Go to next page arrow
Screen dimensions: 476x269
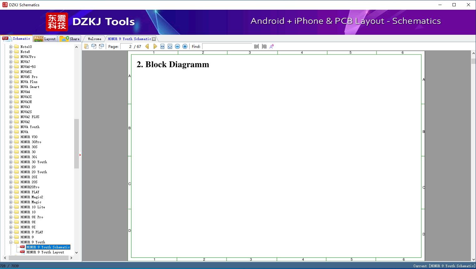click(x=155, y=46)
